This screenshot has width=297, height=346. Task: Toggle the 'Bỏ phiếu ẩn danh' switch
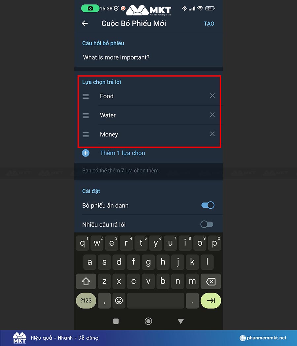(x=208, y=205)
